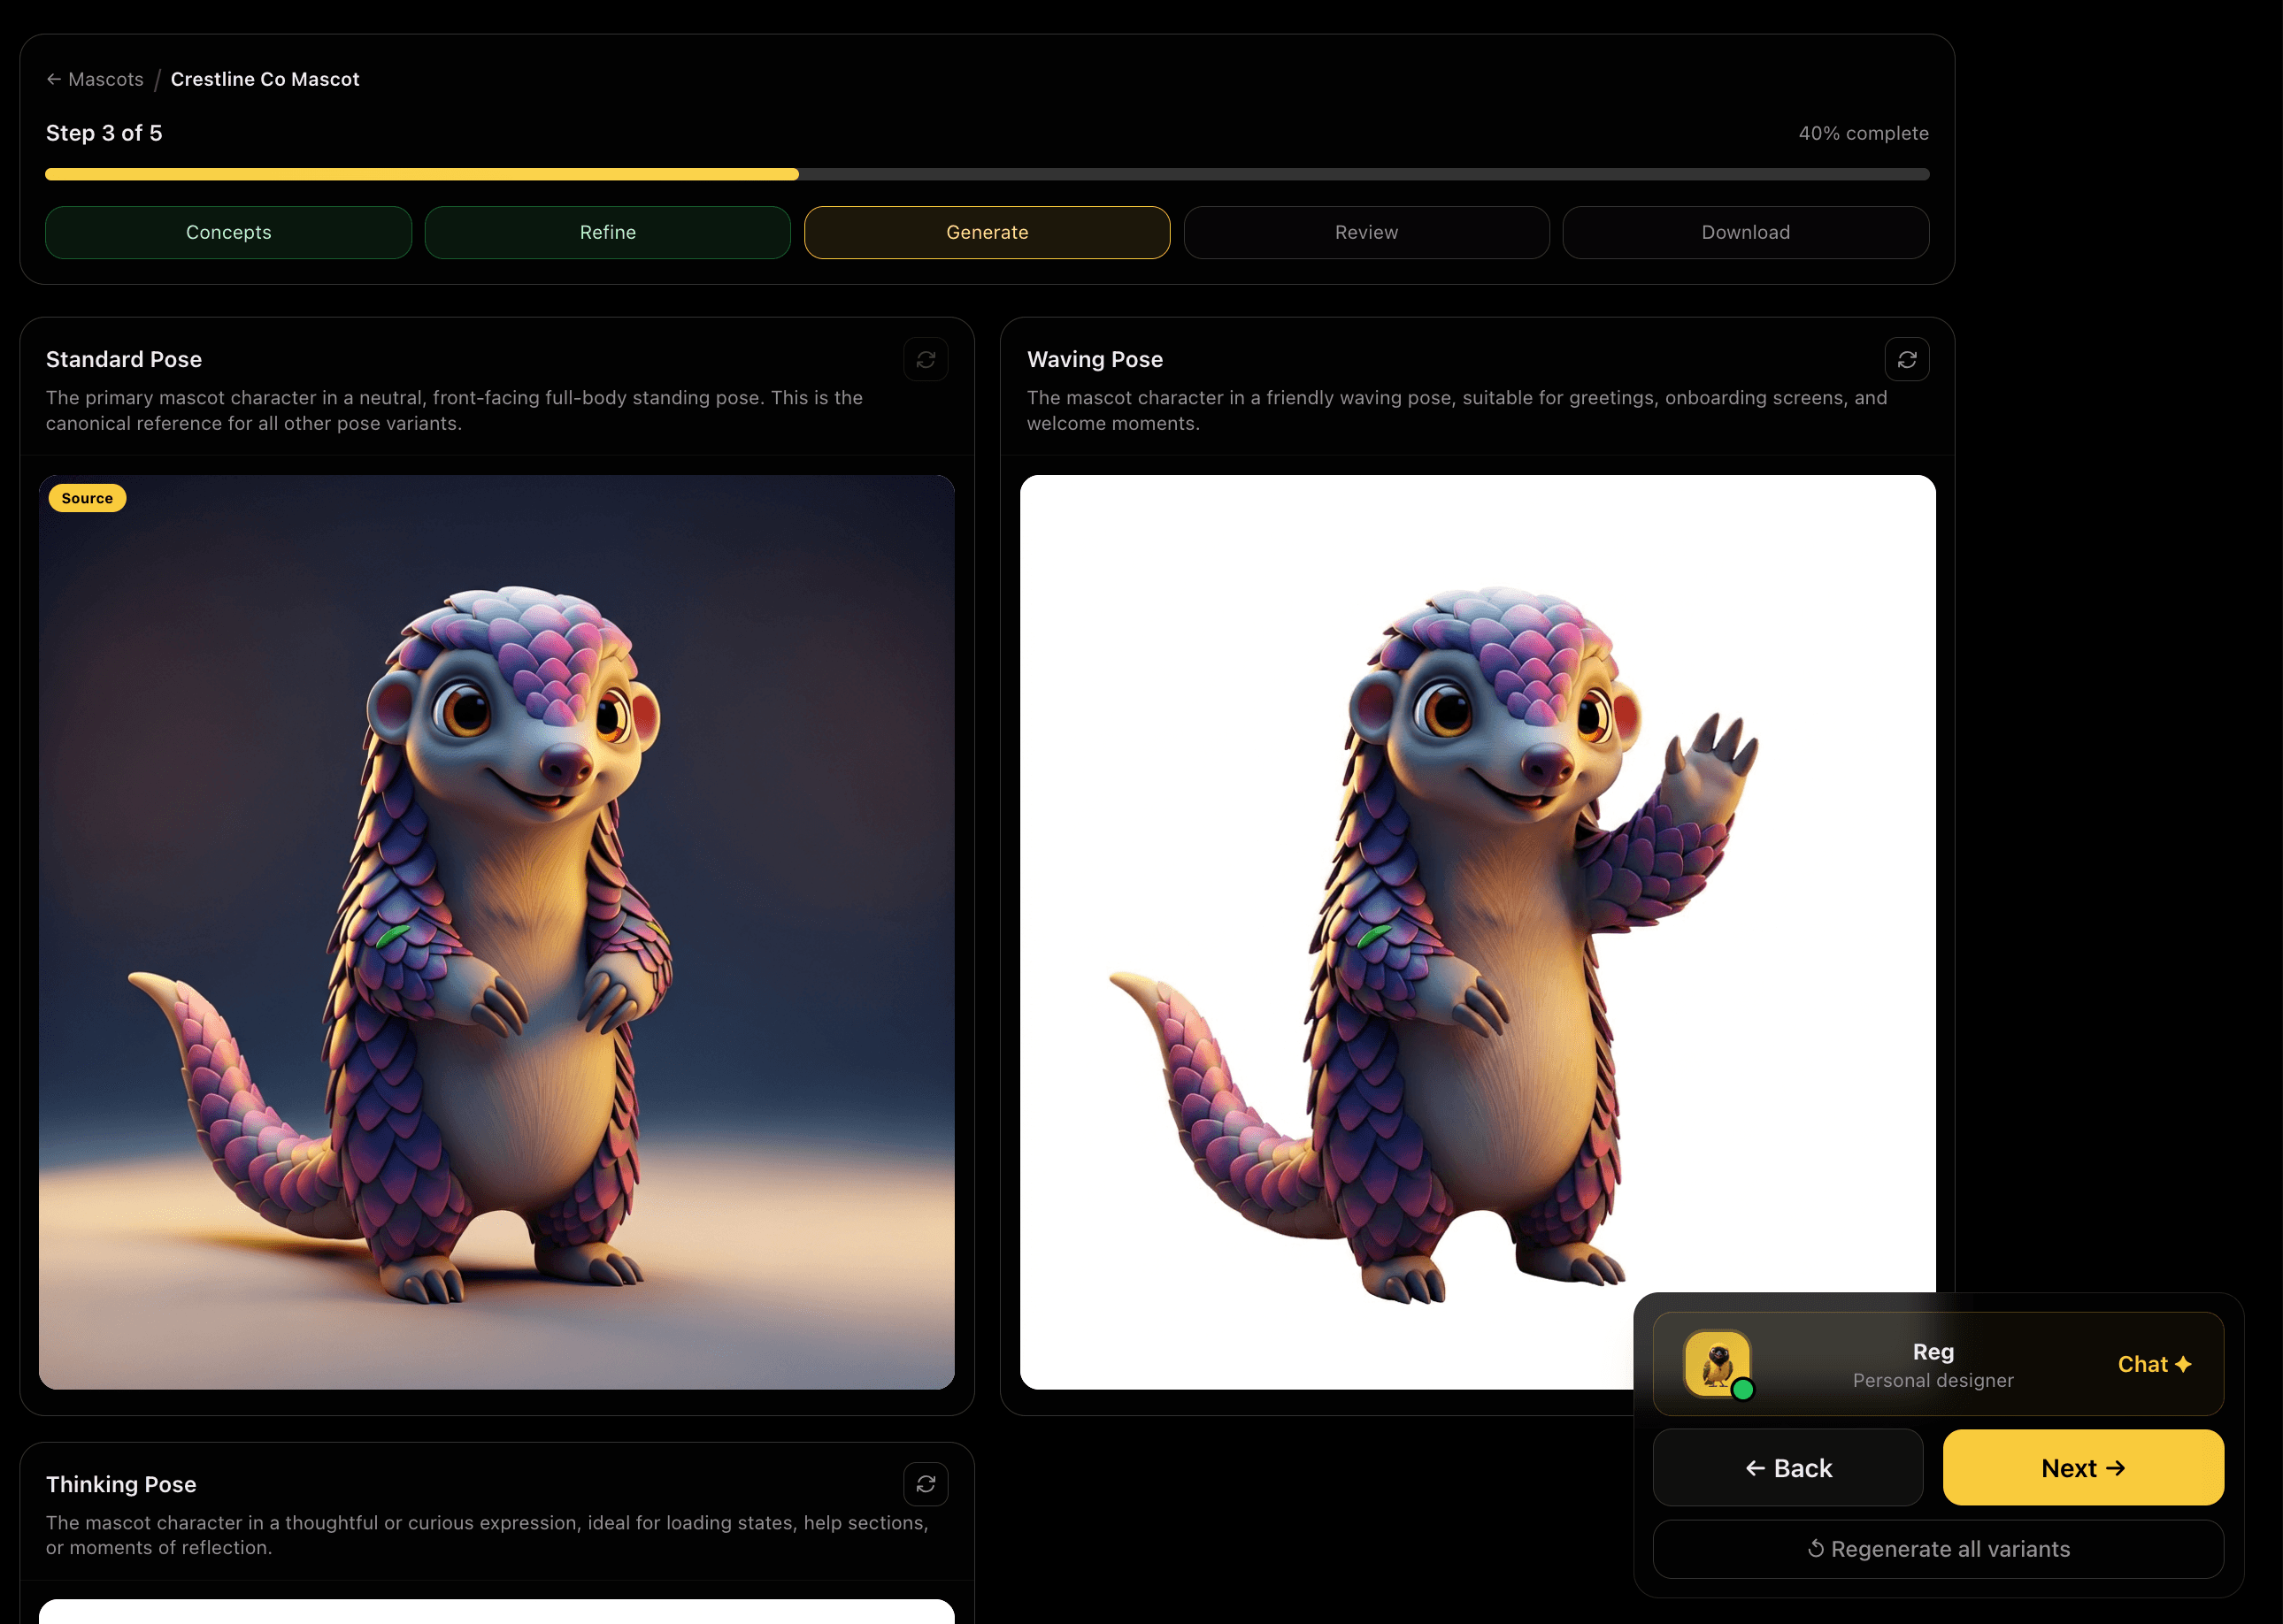Viewport: 2283px width, 1624px height.
Task: Click the yellow Next button
Action: (x=2083, y=1467)
